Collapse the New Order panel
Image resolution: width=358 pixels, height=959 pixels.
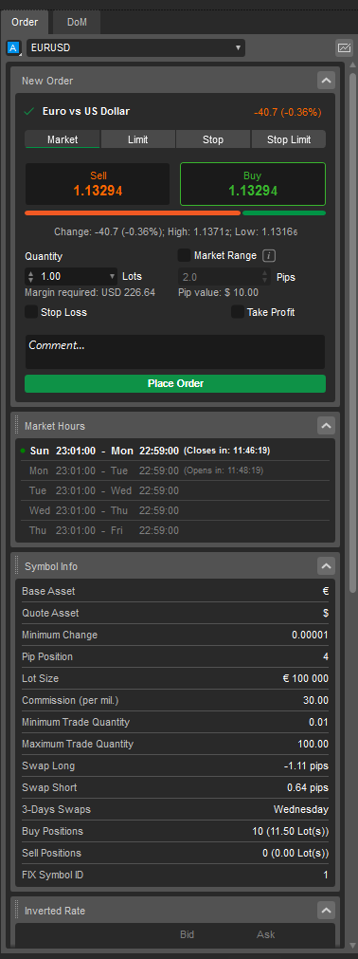point(326,80)
